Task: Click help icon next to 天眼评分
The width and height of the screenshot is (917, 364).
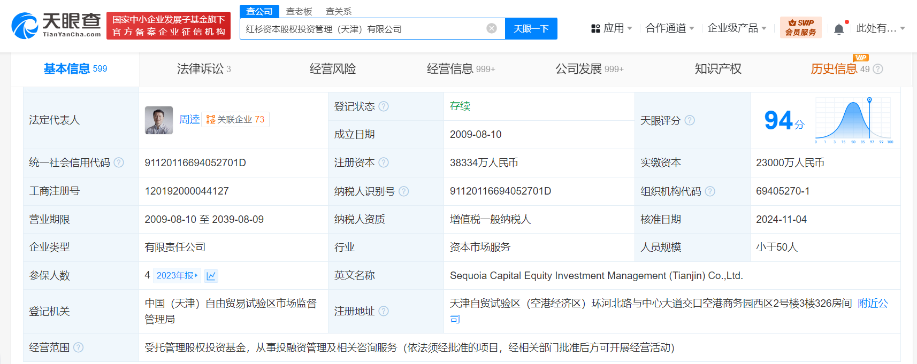Action: pyautogui.click(x=690, y=120)
